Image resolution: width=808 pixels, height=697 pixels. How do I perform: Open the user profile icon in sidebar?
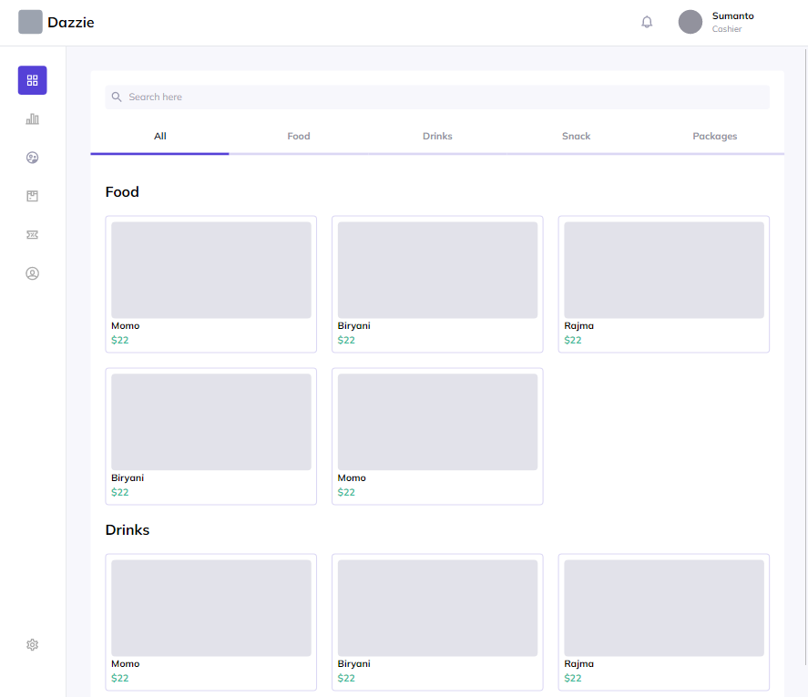point(33,273)
